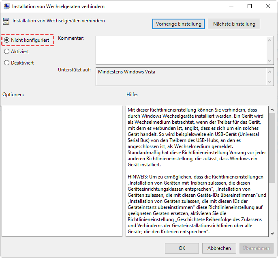Screen dimensions: 278x258
Task: Click heading Installation von Wechselgeräten verhindern
Action: [x=59, y=21]
